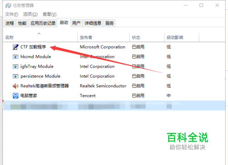This screenshot has height=165, width=228.
Task: Click Intel Corporation in persistence Module row
Action: click(97, 76)
